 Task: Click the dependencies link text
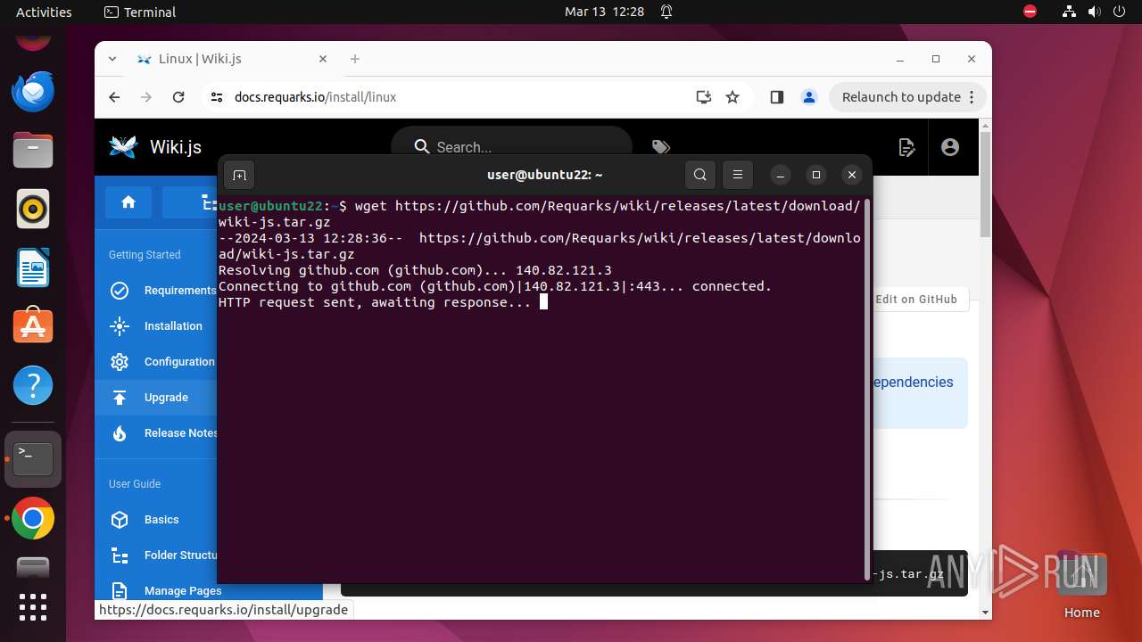pos(913,382)
